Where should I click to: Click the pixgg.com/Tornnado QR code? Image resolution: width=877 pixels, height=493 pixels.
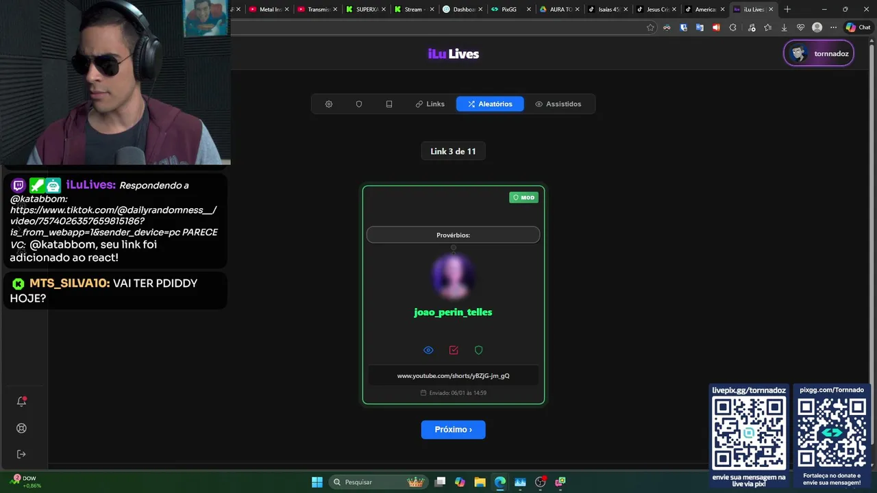pyautogui.click(x=832, y=433)
